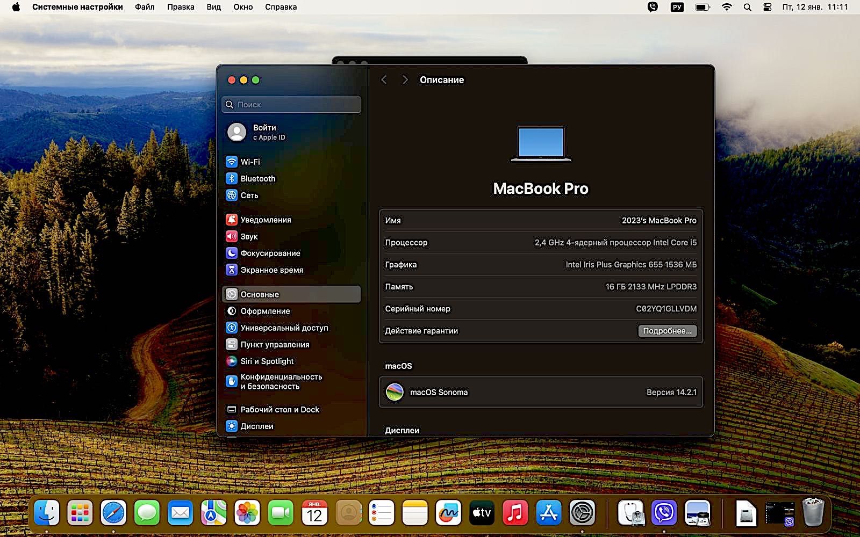
Task: Open Viber from the Dock
Action: click(x=664, y=513)
